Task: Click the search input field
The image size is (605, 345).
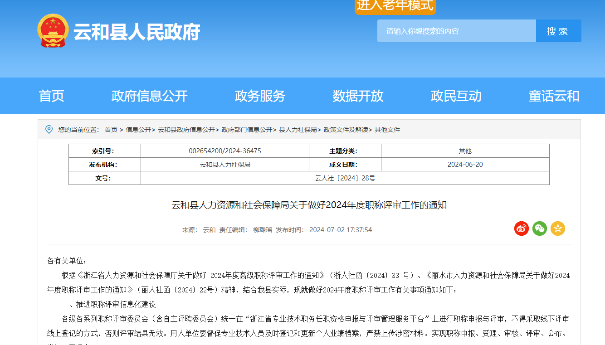Action: [456, 31]
